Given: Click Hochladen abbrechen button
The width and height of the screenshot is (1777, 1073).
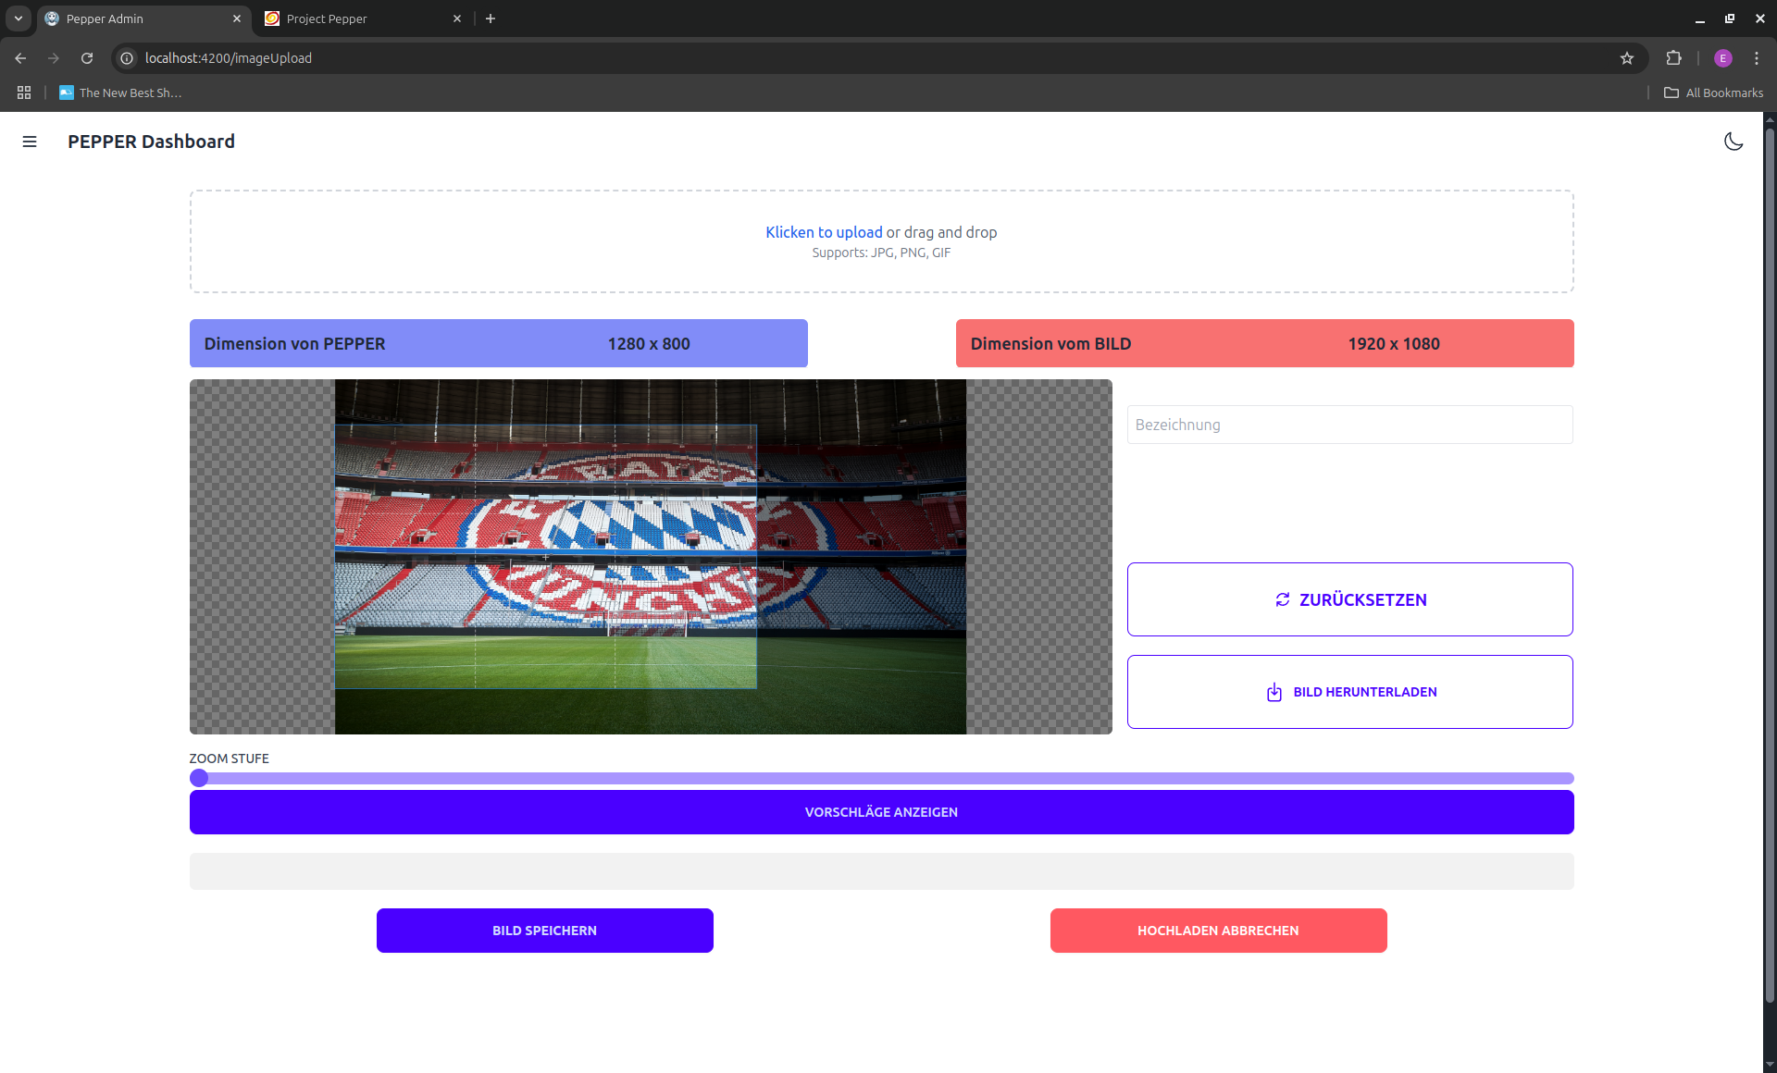Looking at the screenshot, I should point(1218,931).
